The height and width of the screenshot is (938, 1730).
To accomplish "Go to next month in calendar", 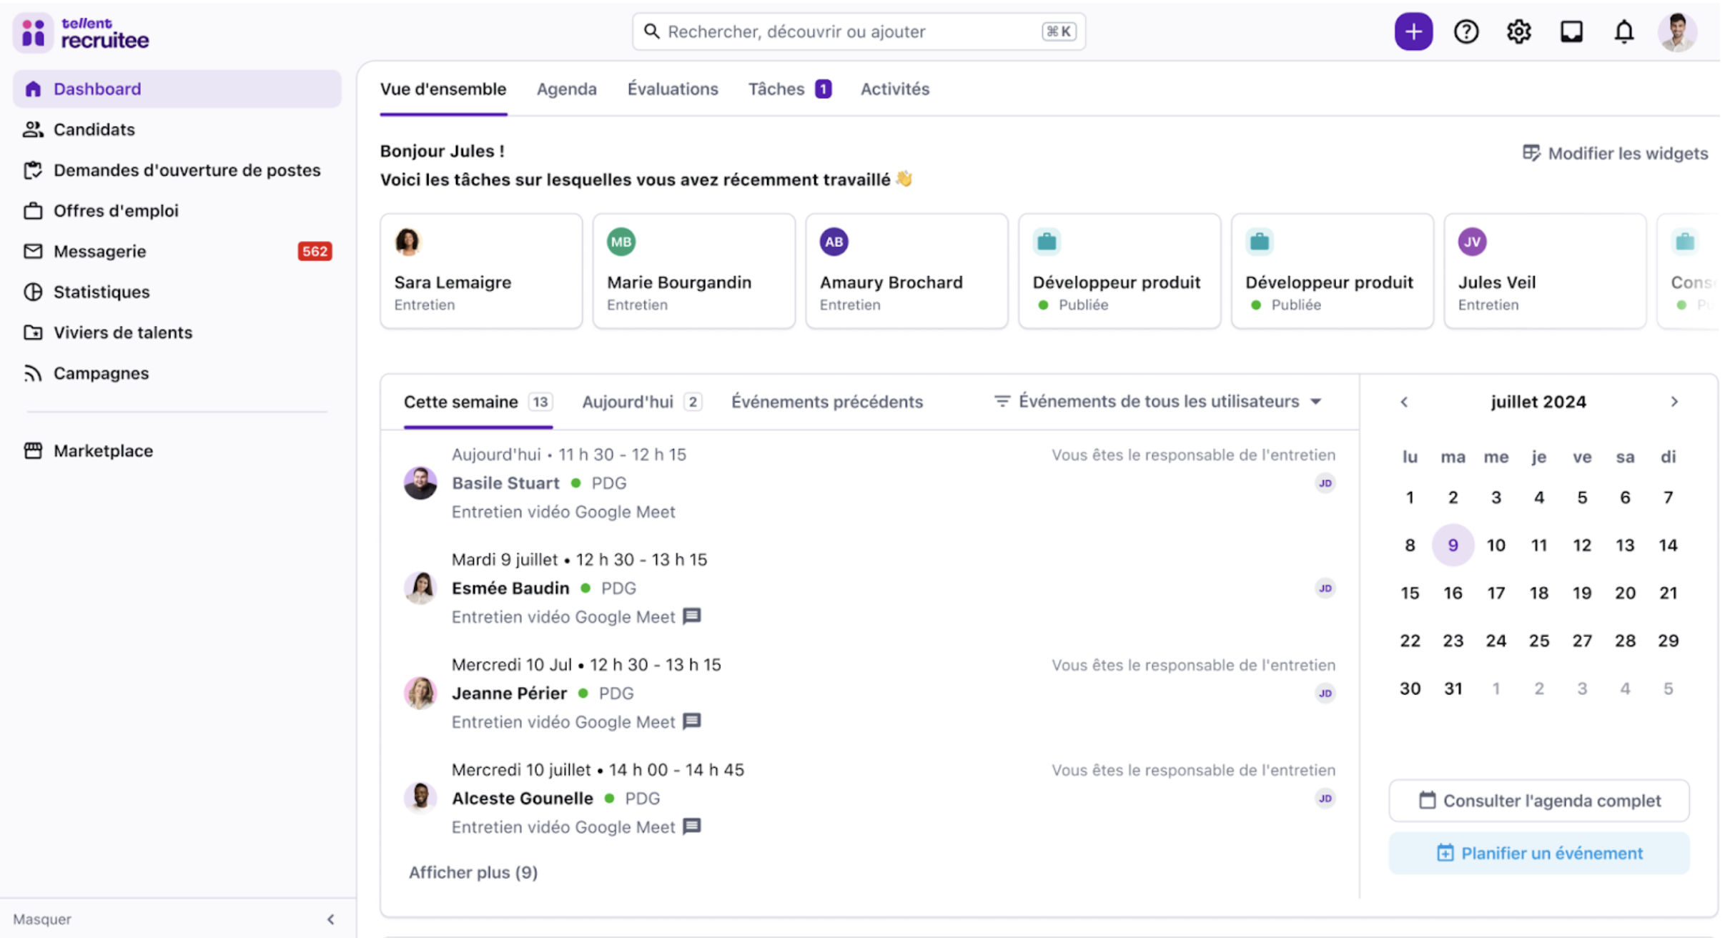I will (x=1674, y=402).
